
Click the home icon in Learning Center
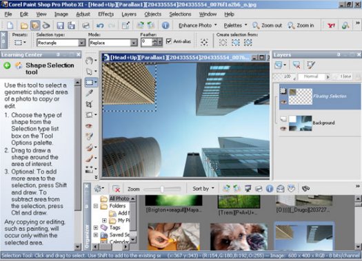[x=19, y=65]
